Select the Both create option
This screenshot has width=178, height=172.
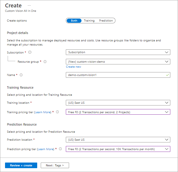pos(74,21)
